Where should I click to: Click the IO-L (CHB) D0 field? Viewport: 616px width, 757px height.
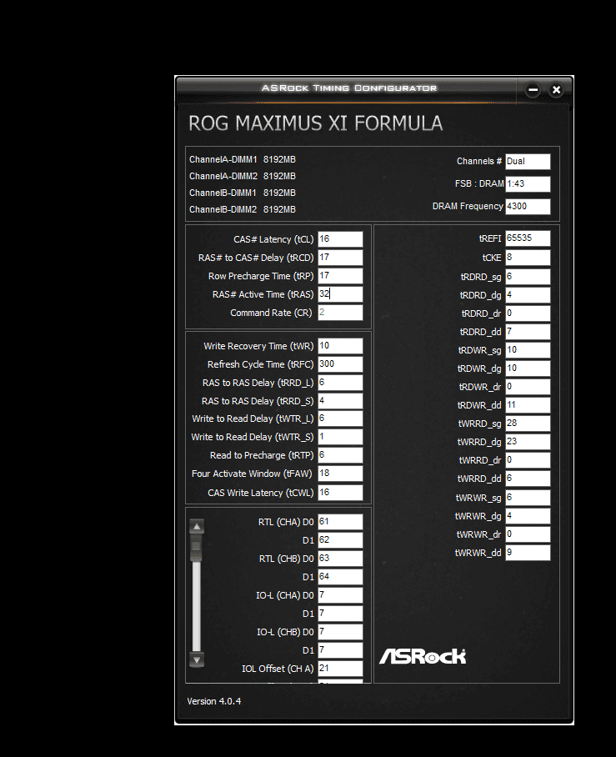pyautogui.click(x=340, y=631)
